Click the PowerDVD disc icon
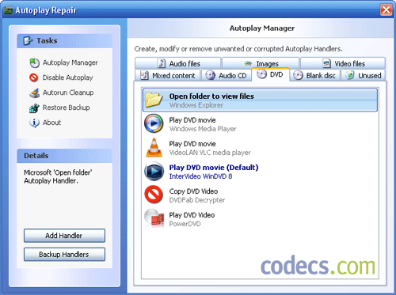396x295 pixels. pos(154,218)
